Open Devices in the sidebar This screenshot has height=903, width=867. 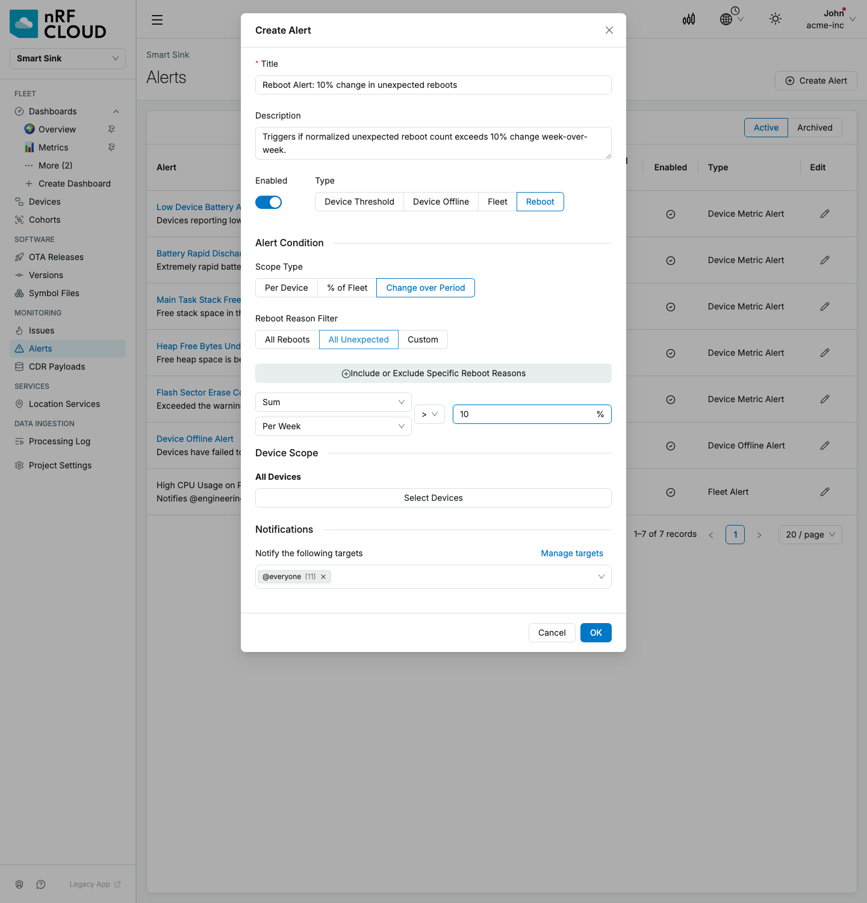[x=67, y=202]
